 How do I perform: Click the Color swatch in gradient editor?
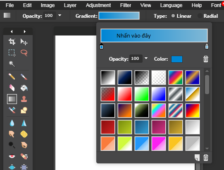coord(177,59)
